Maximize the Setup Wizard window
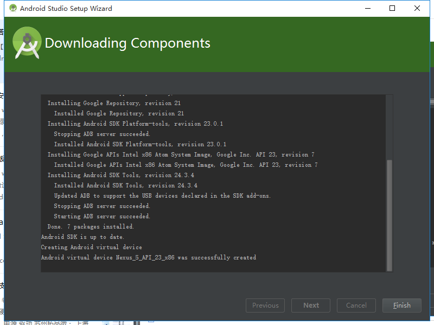The height and width of the screenshot is (325, 434). (392, 8)
